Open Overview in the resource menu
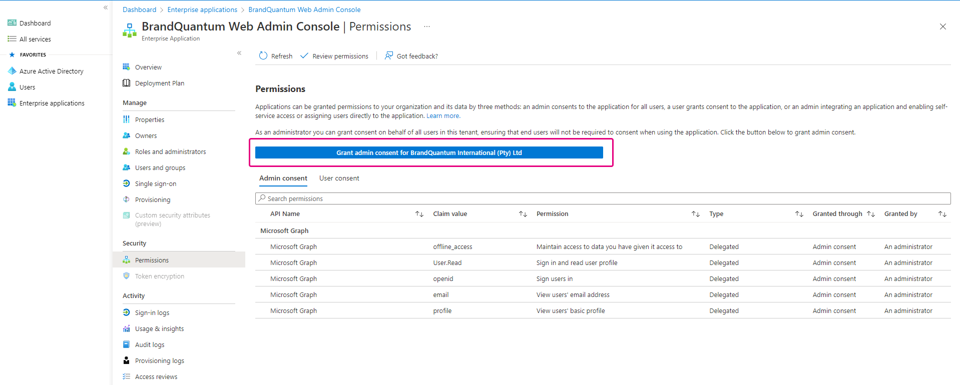This screenshot has height=385, width=960. (148, 67)
